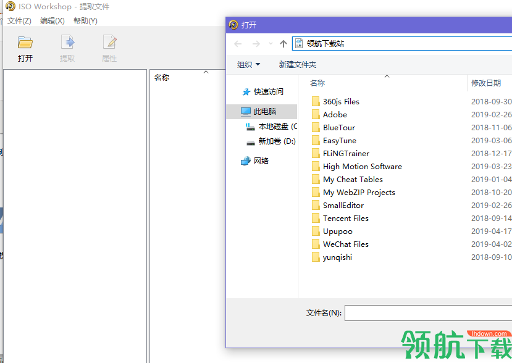The height and width of the screenshot is (363, 512).
Task: Select 新加卷 (D:) drive
Action: [x=277, y=141]
